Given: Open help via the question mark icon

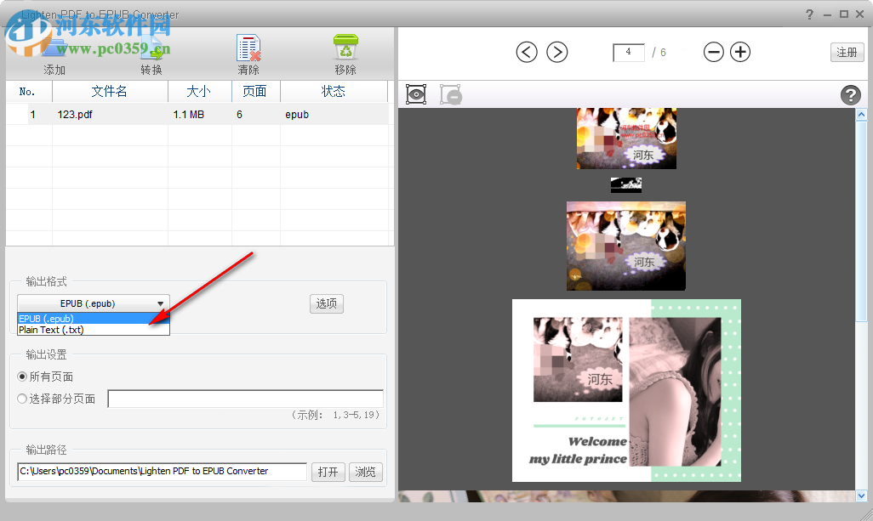Looking at the screenshot, I should tap(851, 94).
